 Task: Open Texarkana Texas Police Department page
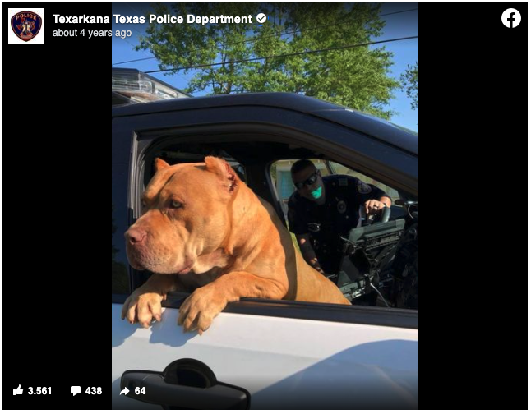click(152, 19)
